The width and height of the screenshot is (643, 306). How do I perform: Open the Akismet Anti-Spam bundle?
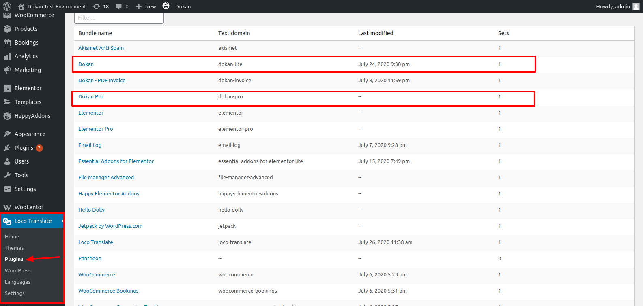[101, 48]
